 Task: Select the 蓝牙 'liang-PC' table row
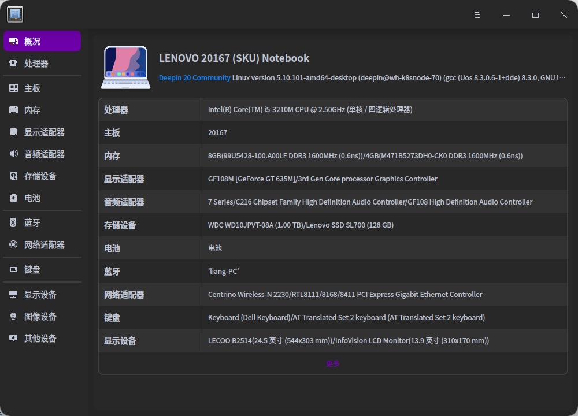pos(332,271)
